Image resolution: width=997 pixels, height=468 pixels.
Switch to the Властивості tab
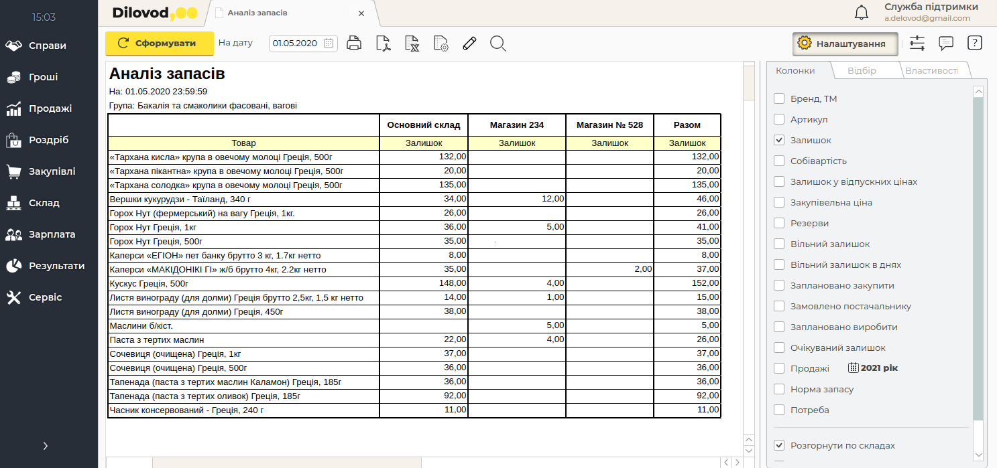coord(932,70)
